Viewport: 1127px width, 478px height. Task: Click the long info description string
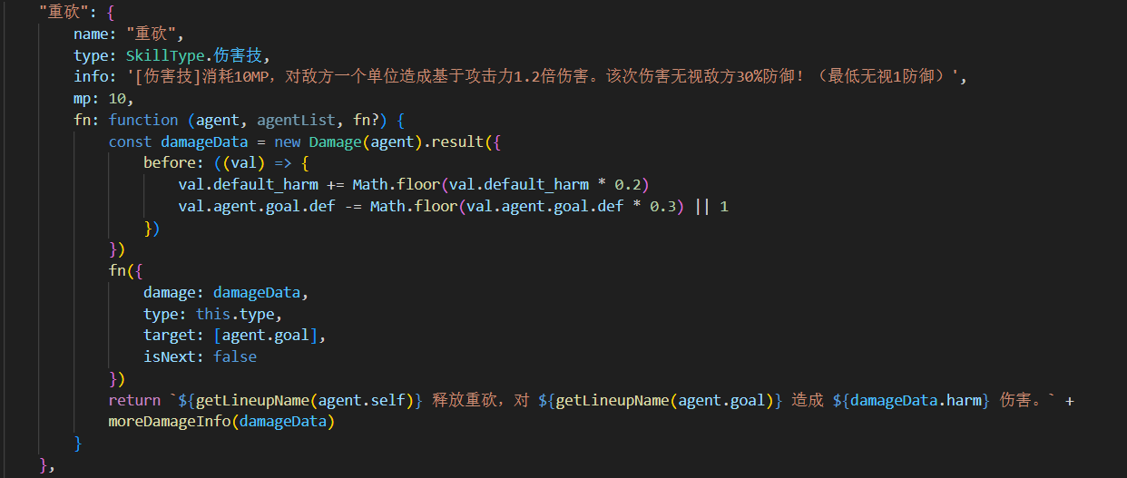pos(545,77)
